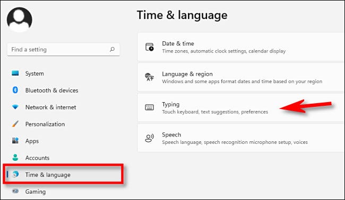Click the Typing keyboard icon
The height and width of the screenshot is (200, 345).
pos(150,107)
